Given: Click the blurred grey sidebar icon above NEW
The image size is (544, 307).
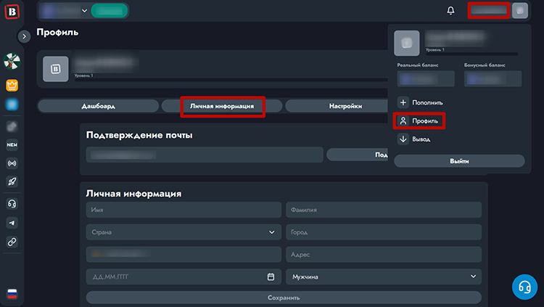Looking at the screenshot, I should tap(12, 126).
